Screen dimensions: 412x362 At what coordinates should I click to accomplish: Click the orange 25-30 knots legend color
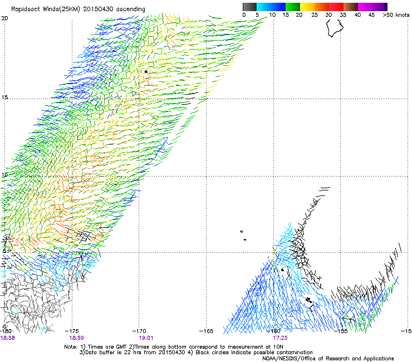point(322,7)
